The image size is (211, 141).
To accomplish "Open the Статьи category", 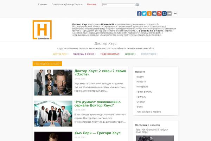I will (x=141, y=102).
